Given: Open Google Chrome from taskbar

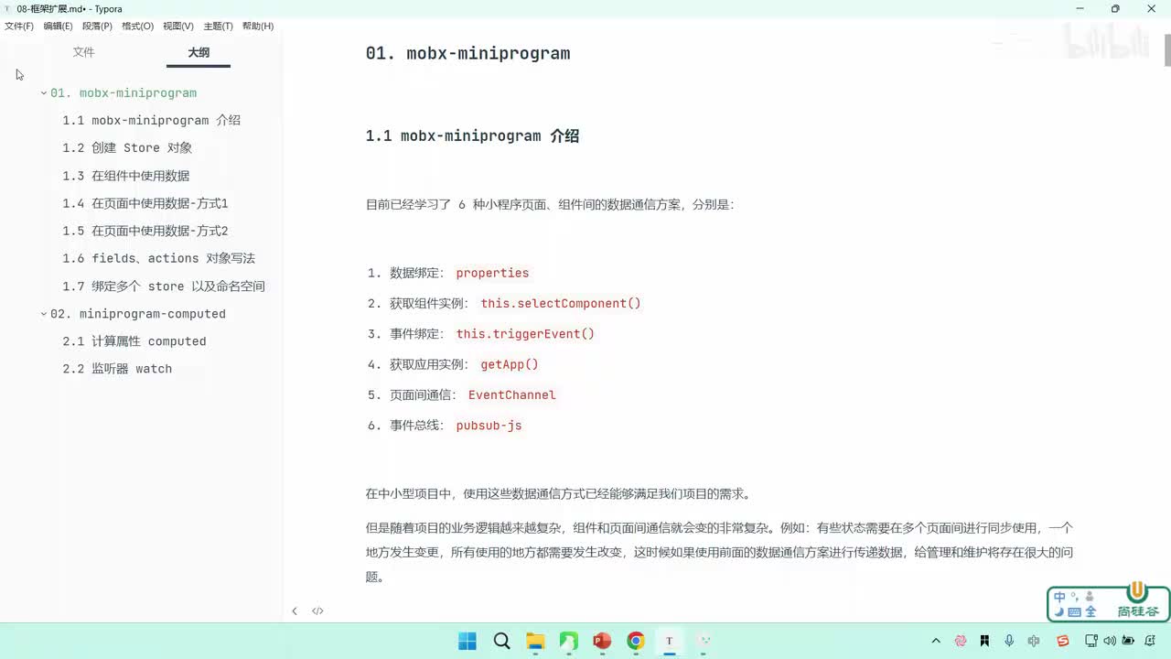Looking at the screenshot, I should pos(636,641).
